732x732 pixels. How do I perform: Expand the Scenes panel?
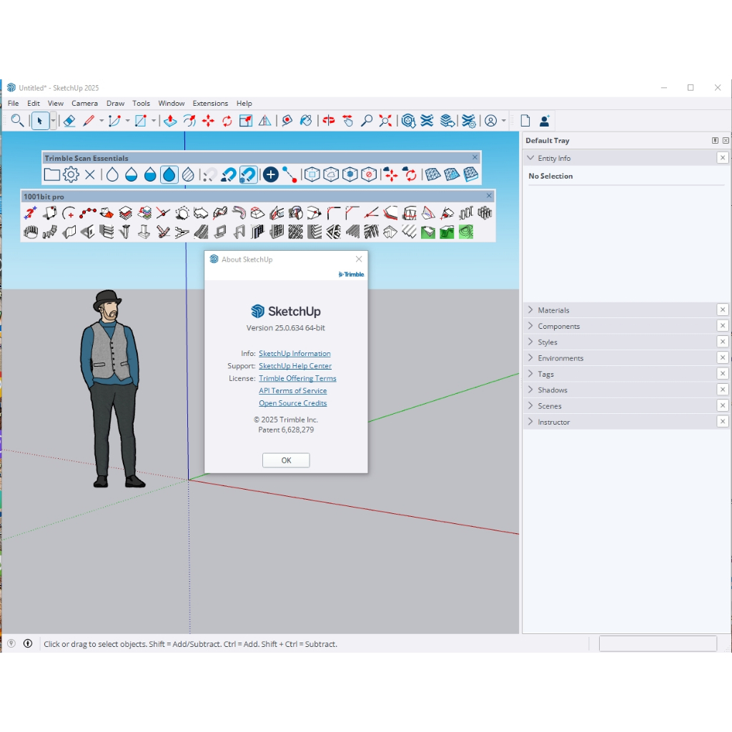pos(530,405)
